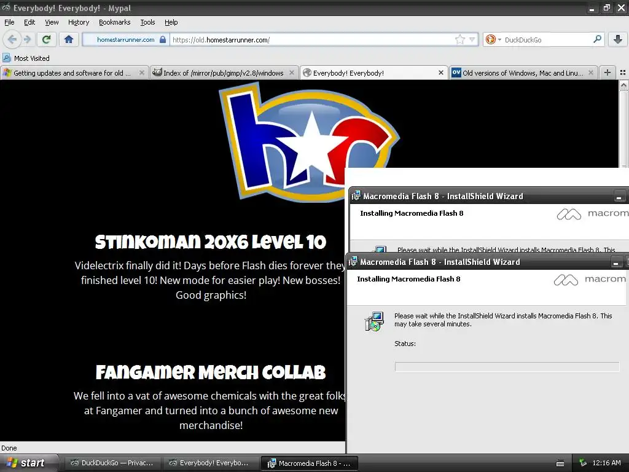Go forward with the Forward arrow
This screenshot has width=629, height=472.
tap(27, 39)
